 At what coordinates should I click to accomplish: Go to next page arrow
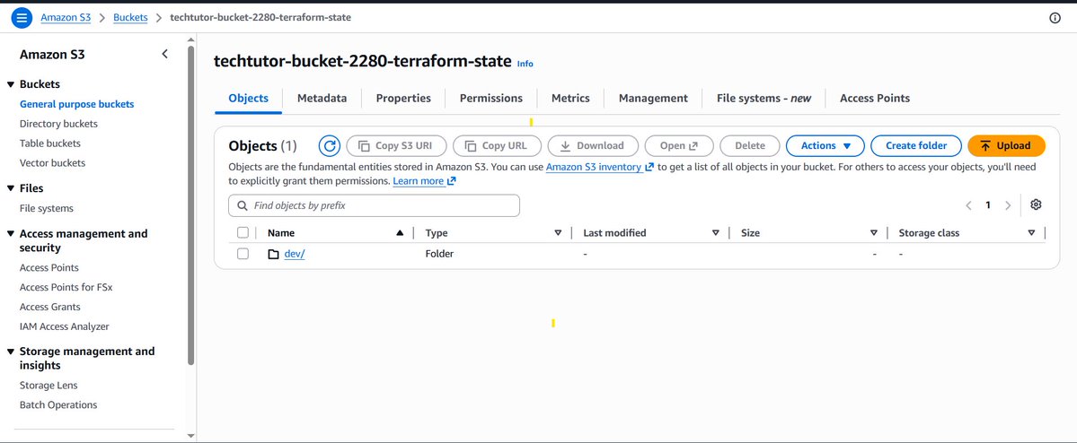click(1008, 205)
